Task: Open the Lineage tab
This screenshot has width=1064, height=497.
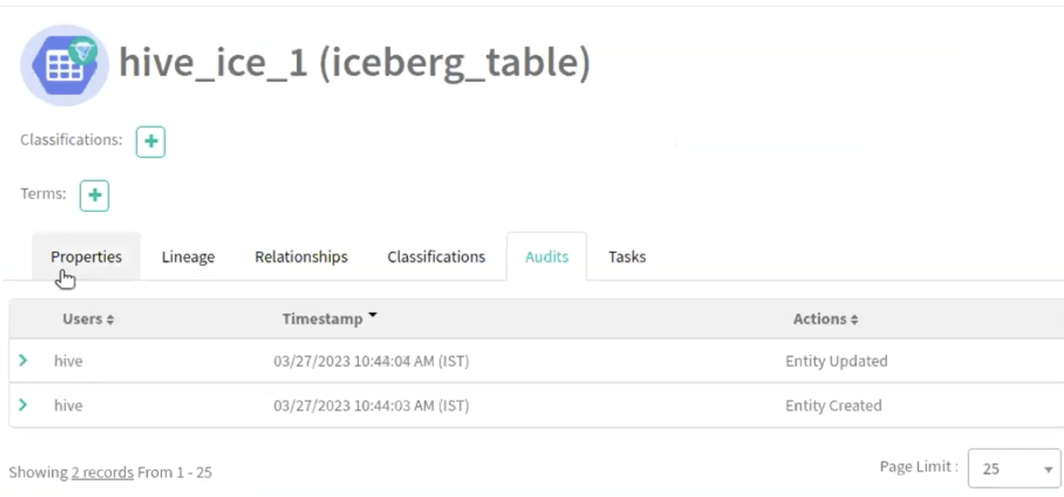Action: point(188,257)
